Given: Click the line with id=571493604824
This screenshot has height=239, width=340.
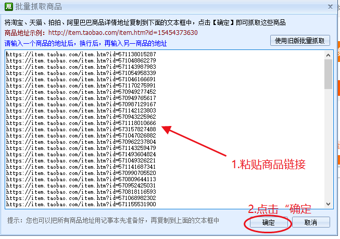Looking at the screenshot, I should point(81,155).
